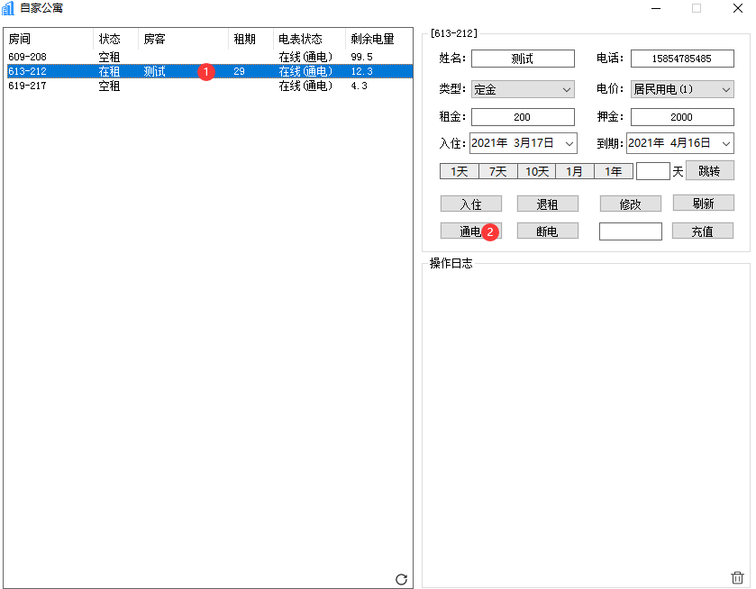Click the trash icon in 操作日志 panel
This screenshot has width=756, height=589.
[x=737, y=577]
